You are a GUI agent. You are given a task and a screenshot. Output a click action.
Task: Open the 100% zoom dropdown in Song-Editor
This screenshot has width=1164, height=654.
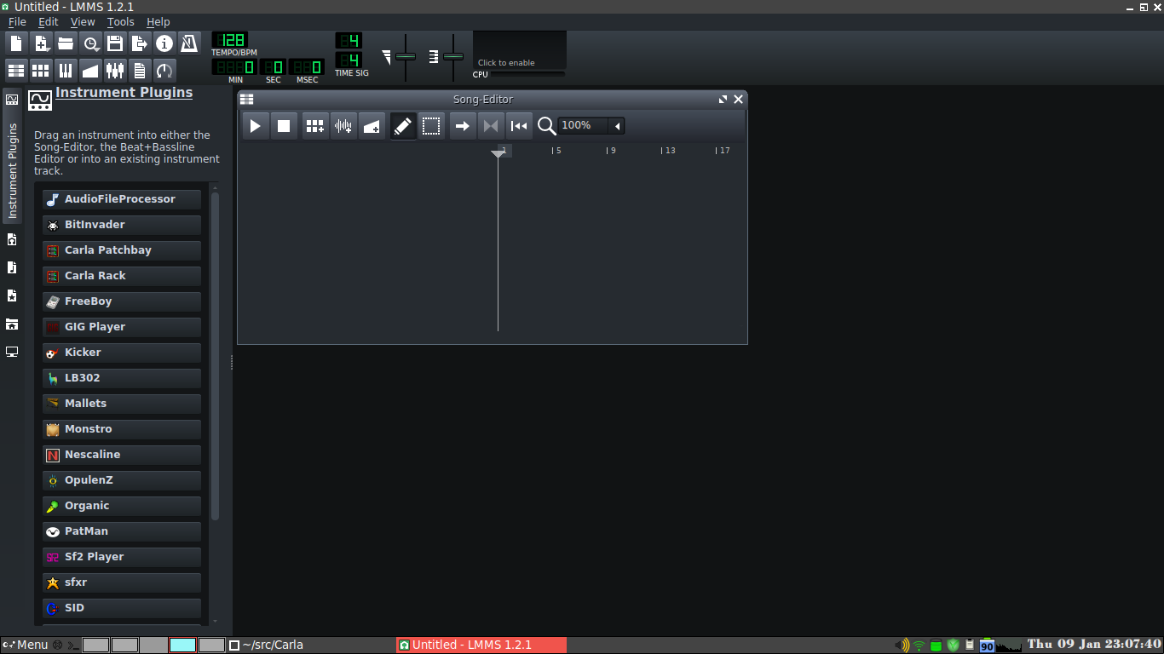591,126
